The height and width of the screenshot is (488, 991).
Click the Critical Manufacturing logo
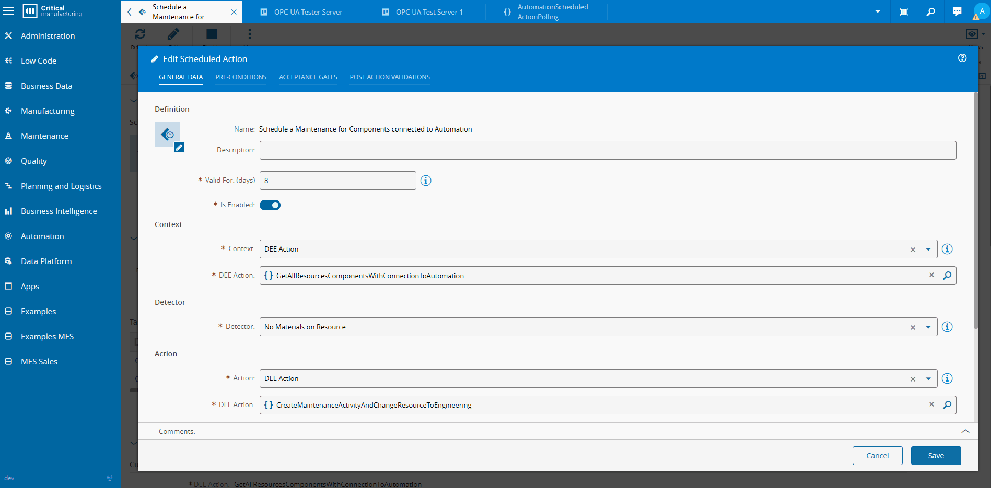pos(52,11)
